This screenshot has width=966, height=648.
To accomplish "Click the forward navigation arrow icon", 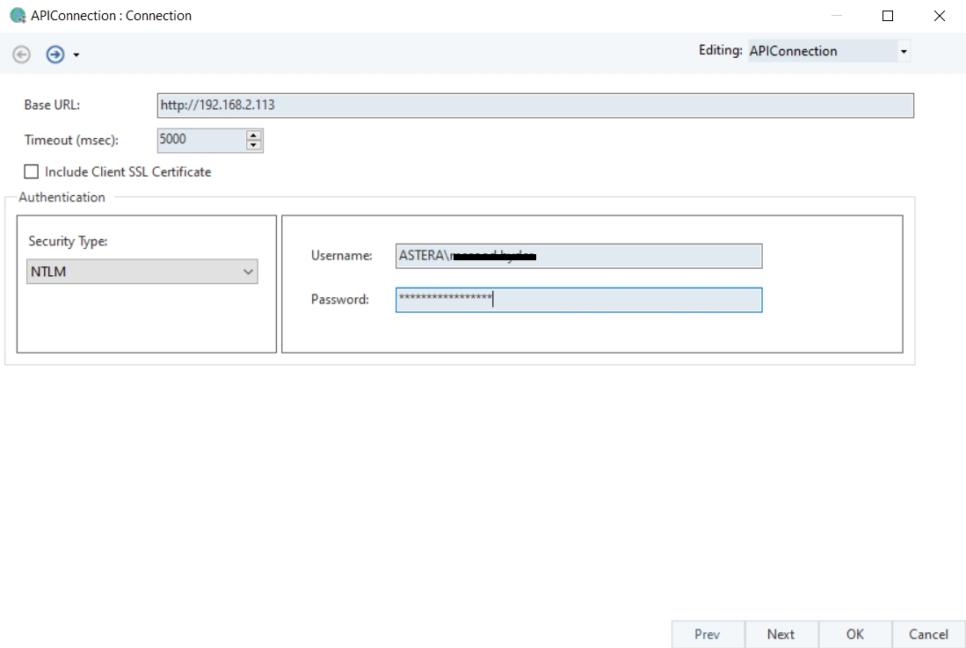I will point(55,55).
